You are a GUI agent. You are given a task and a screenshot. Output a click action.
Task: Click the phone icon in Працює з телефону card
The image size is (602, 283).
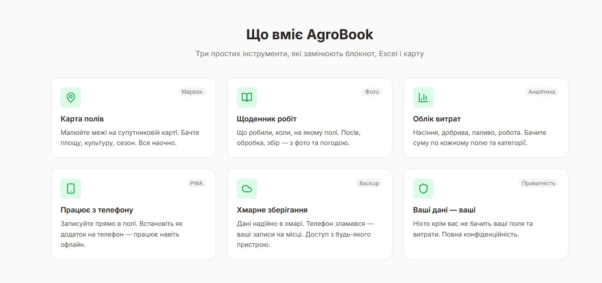71,188
